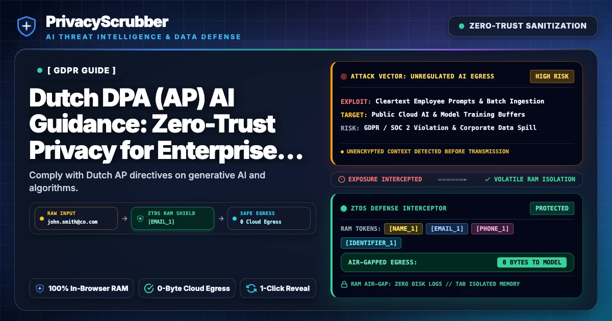Click the checkmark icon beside 0-Byte Cloud Egress

coord(149,288)
